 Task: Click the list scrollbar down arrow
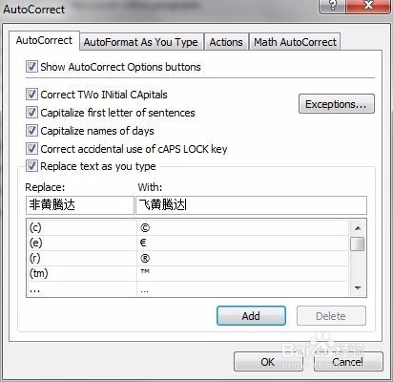358,288
